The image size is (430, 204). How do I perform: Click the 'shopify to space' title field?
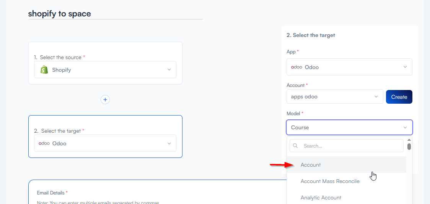pyautogui.click(x=115, y=14)
